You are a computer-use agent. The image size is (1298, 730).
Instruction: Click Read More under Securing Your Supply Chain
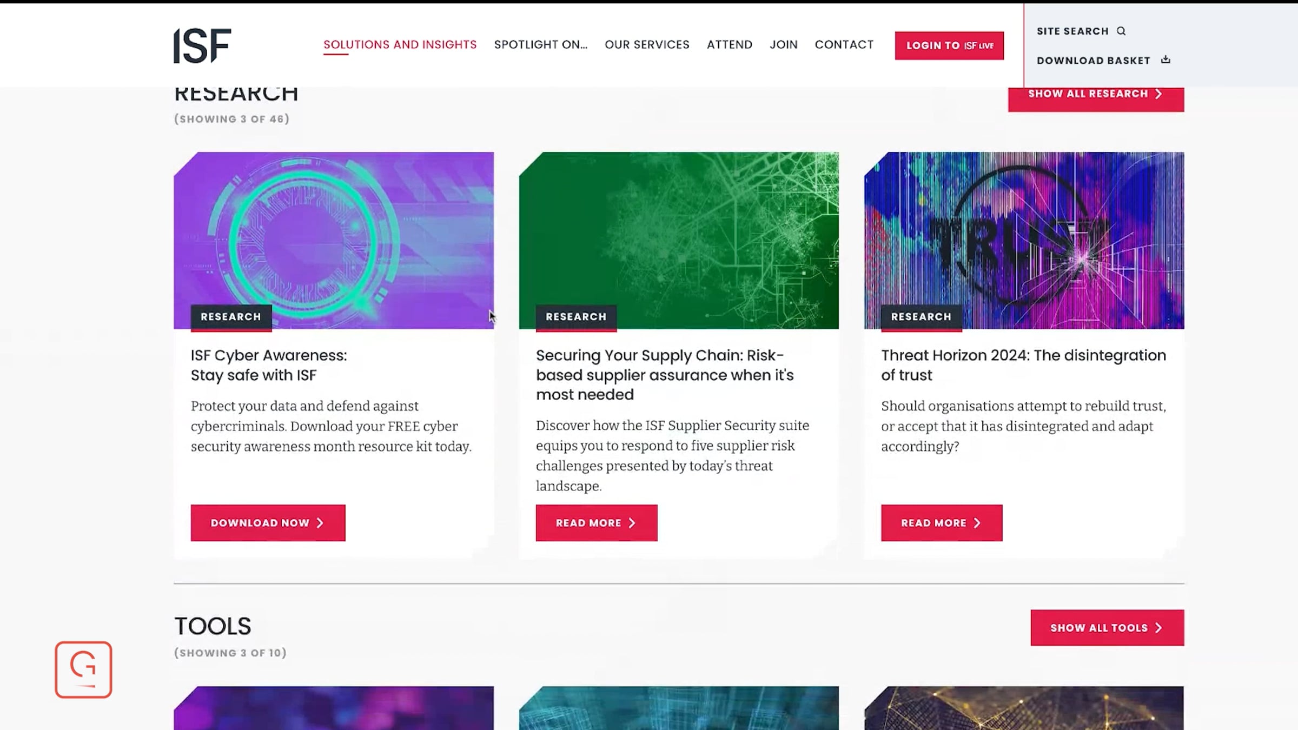pyautogui.click(x=596, y=523)
